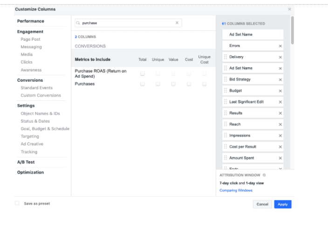Close the Customize Columns dialog
Viewport: 328px width, 225px height.
click(x=289, y=9)
